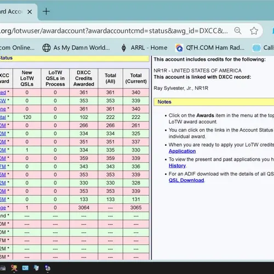This screenshot has height=274, width=274.
Task: Click the zoom magnifier icon in address bar
Action: tap(238, 31)
